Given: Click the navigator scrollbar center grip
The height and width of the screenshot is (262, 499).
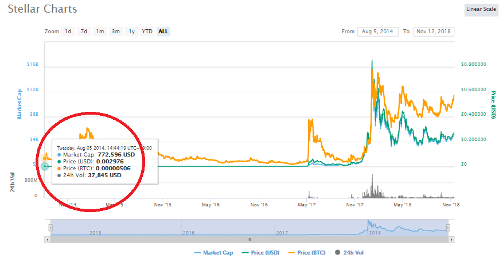Looking at the screenshot, I should pyautogui.click(x=249, y=240).
